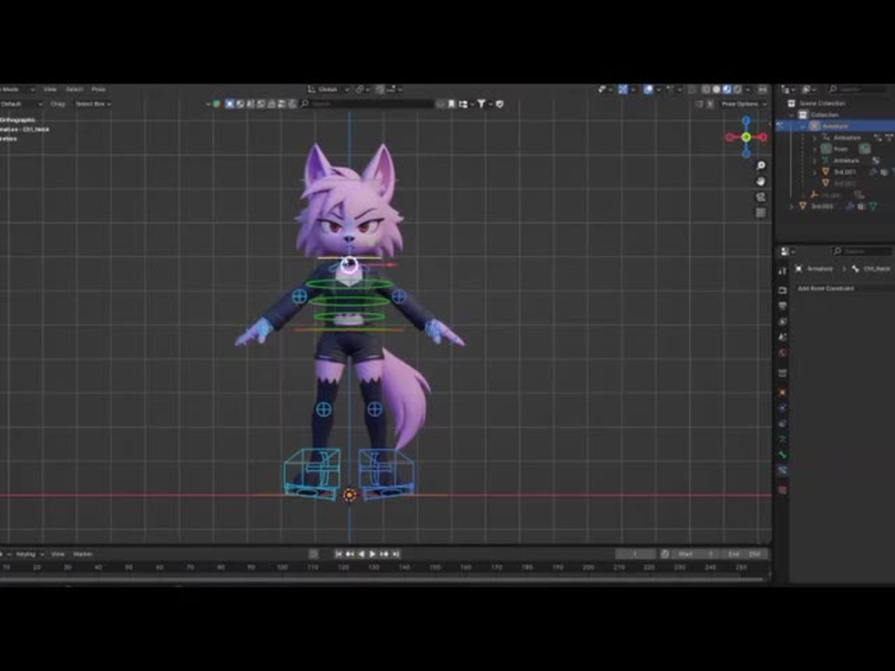
Task: Click the timeline scrollbar below the frame numbers
Action: coord(382,579)
